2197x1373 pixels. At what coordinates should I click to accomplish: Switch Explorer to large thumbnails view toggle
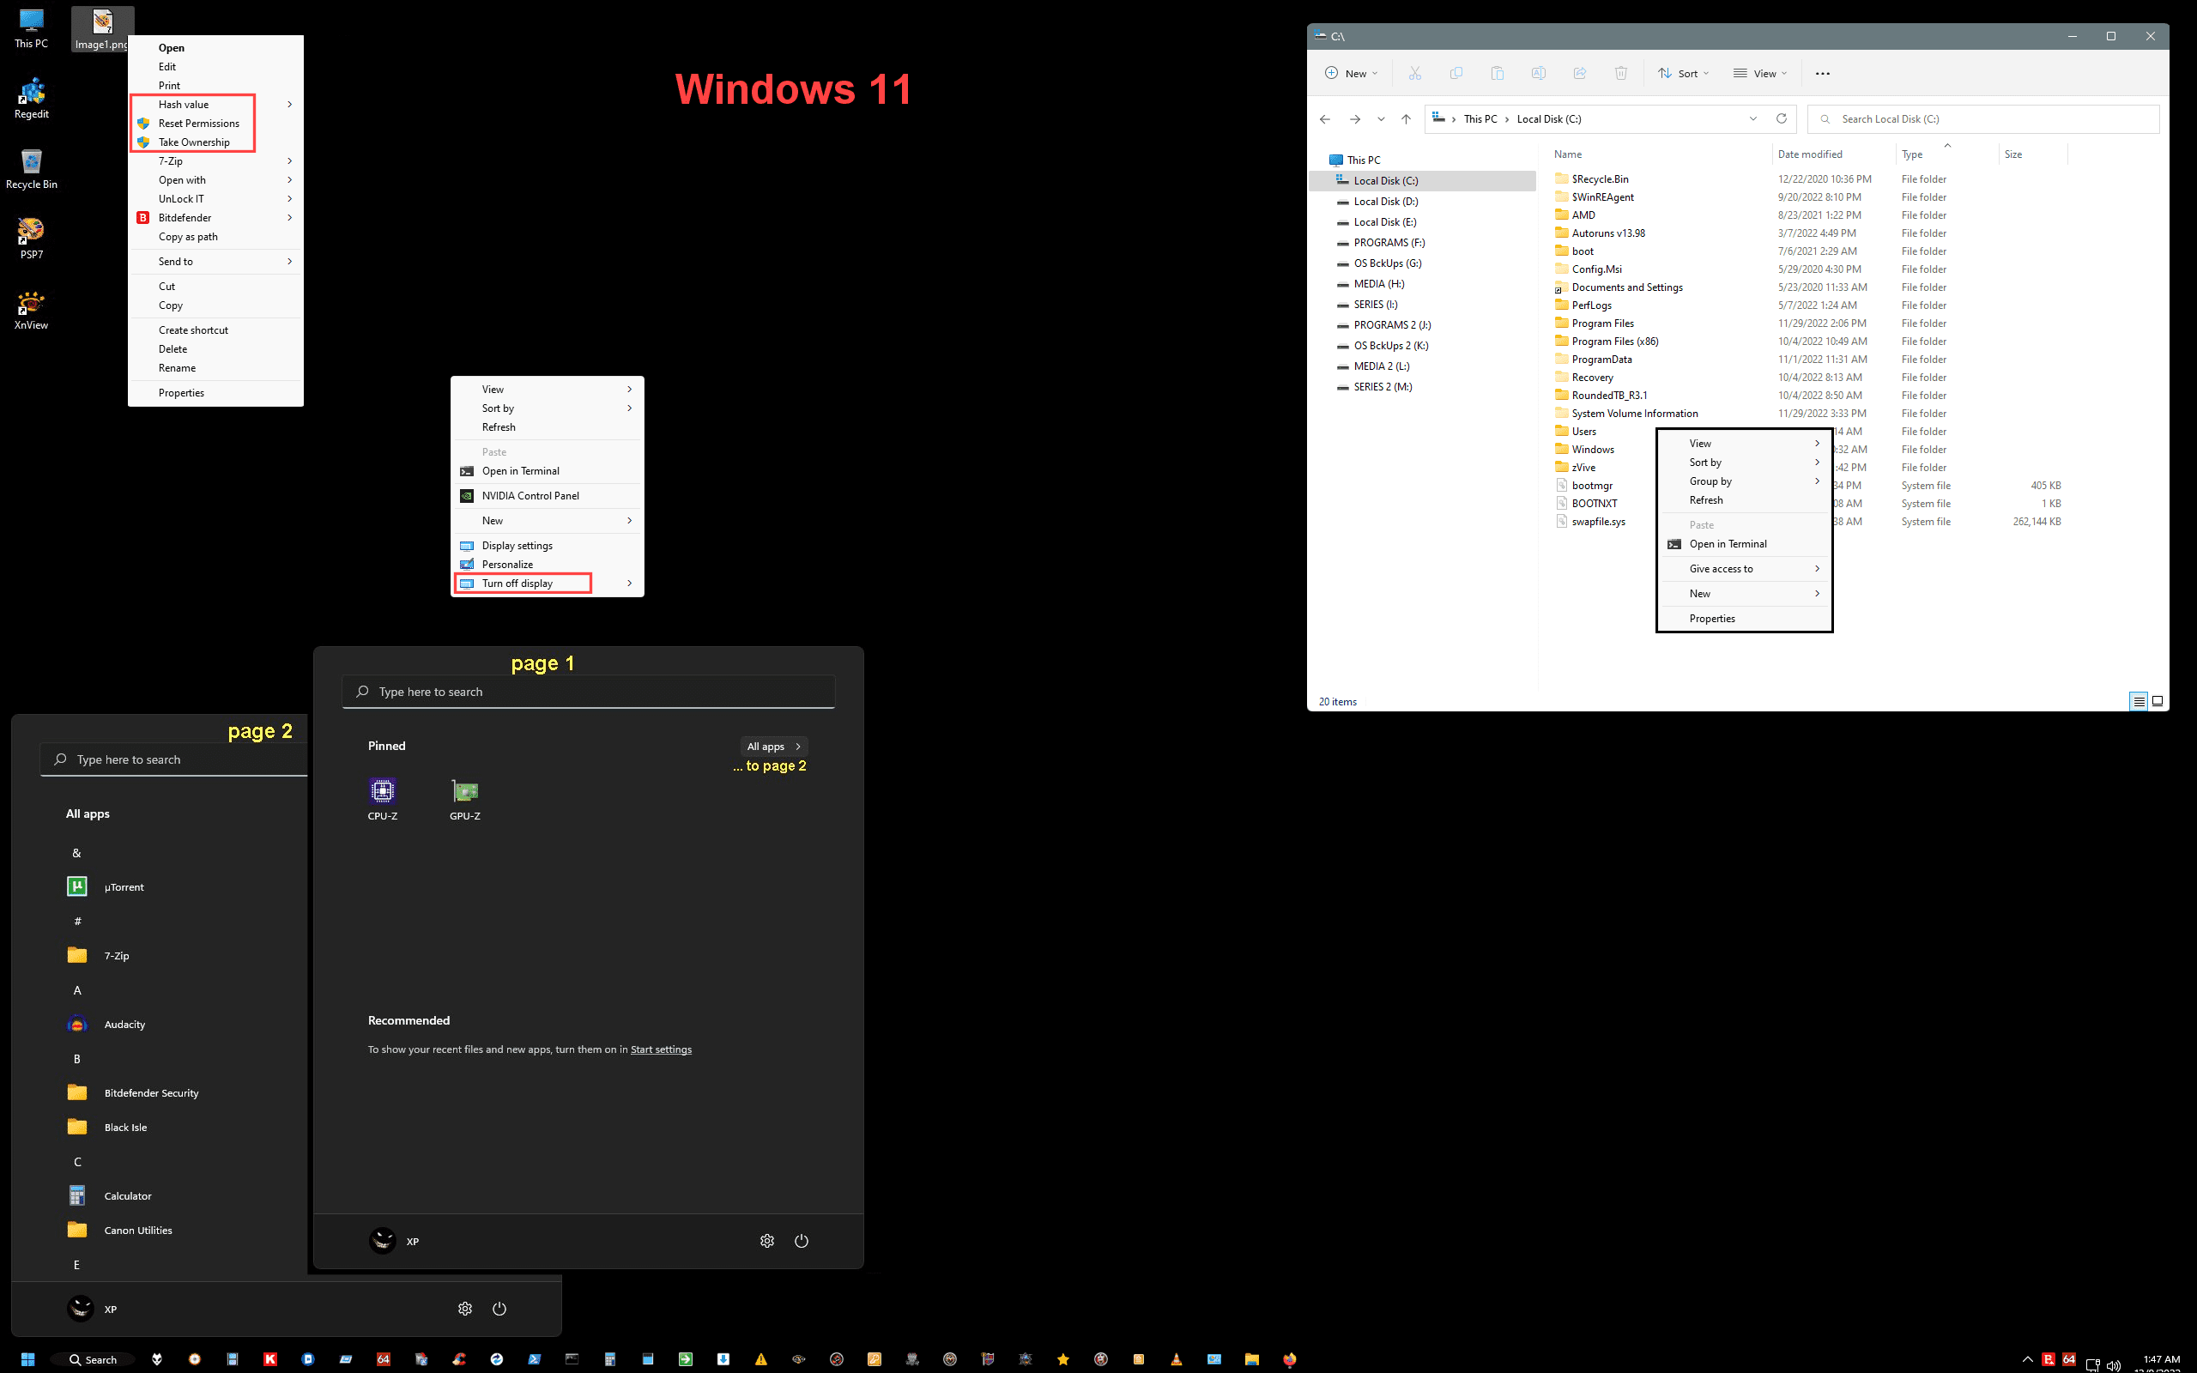coord(2158,701)
